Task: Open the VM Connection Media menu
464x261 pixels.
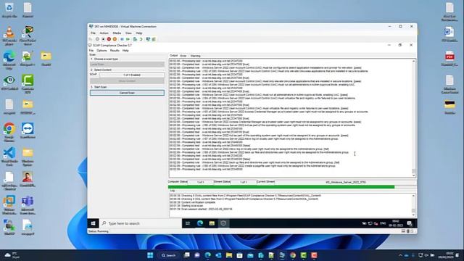Action: point(117,33)
